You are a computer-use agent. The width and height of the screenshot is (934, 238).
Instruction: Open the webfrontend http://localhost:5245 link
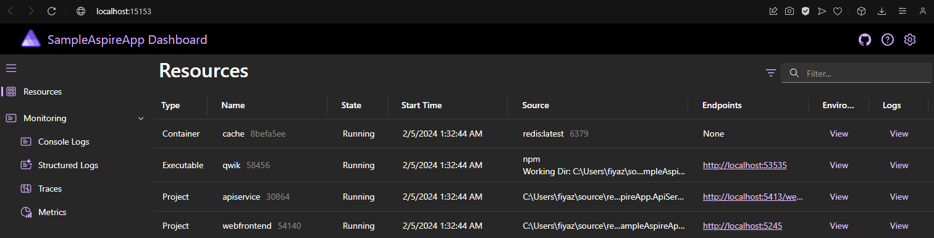pos(743,226)
